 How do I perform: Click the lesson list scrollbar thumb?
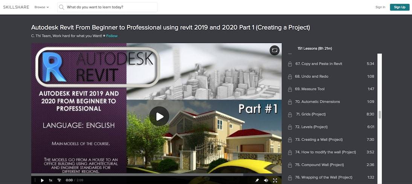[x=379, y=115]
